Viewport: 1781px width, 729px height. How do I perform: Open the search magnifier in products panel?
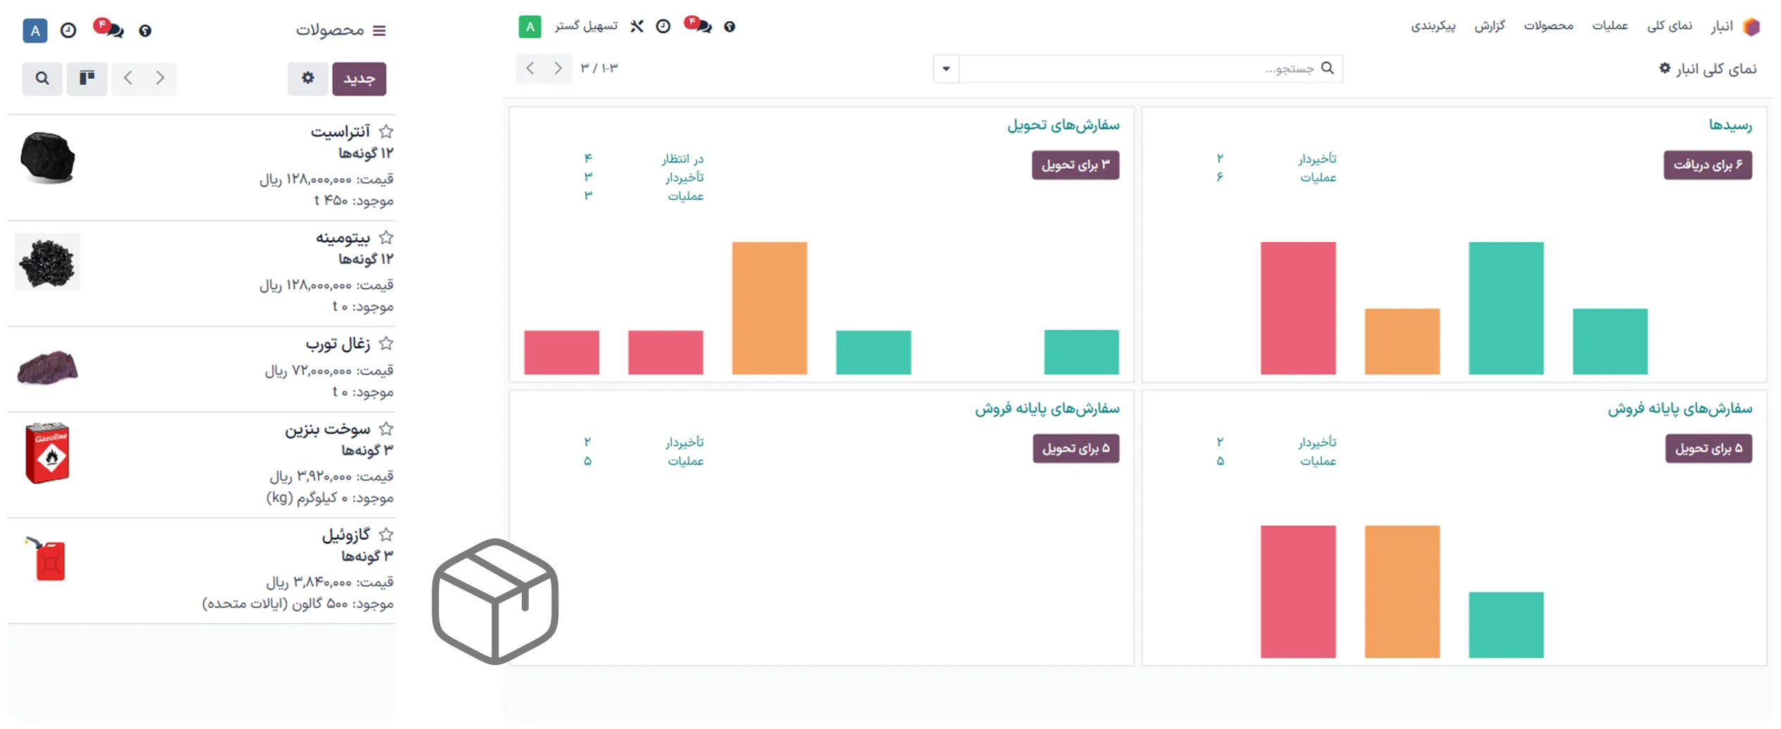[x=42, y=78]
